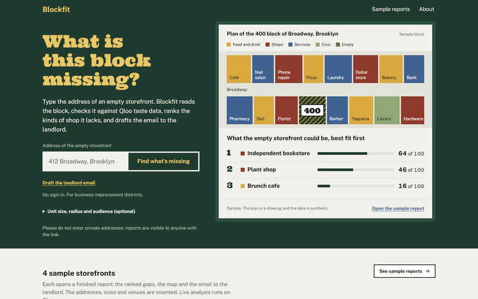
Task: Select the Dollar store tile
Action: 365,69
